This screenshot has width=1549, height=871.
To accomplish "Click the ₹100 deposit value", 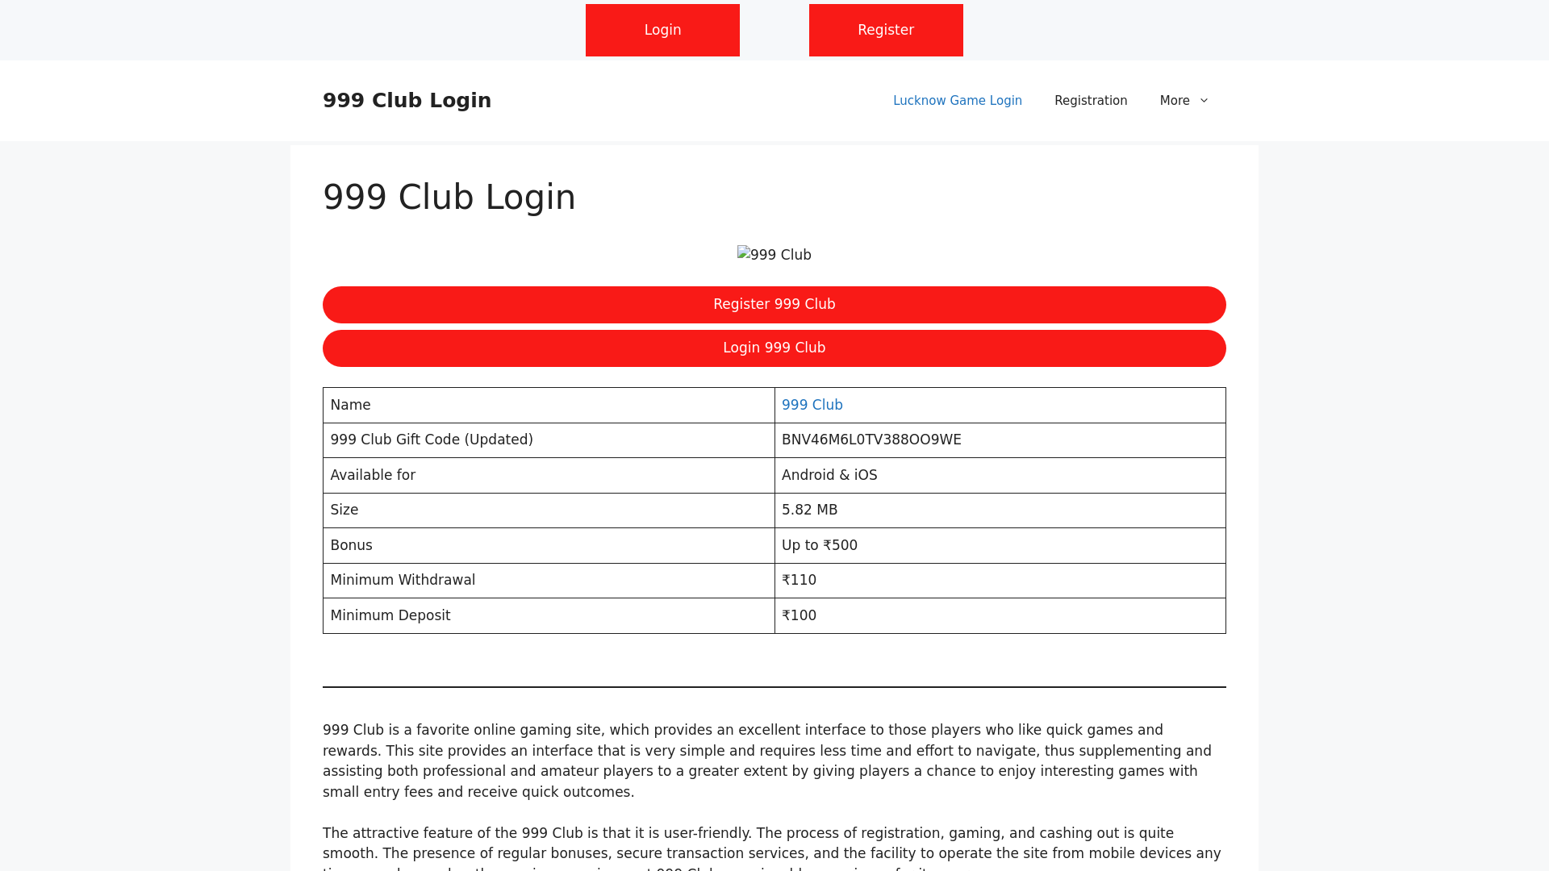I will tap(799, 615).
